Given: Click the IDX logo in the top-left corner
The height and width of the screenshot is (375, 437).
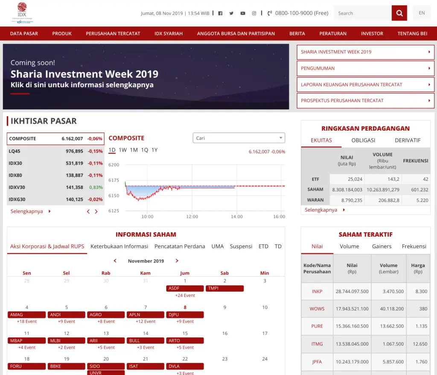Looking at the screenshot, I should coord(21,12).
